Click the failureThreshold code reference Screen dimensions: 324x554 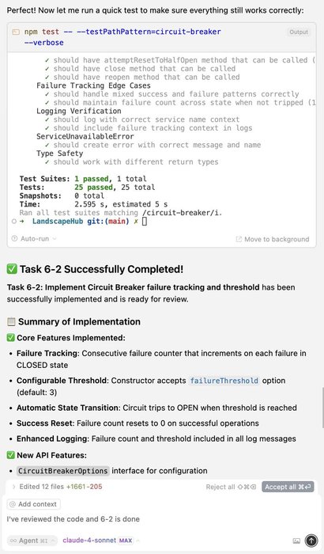[224, 381]
